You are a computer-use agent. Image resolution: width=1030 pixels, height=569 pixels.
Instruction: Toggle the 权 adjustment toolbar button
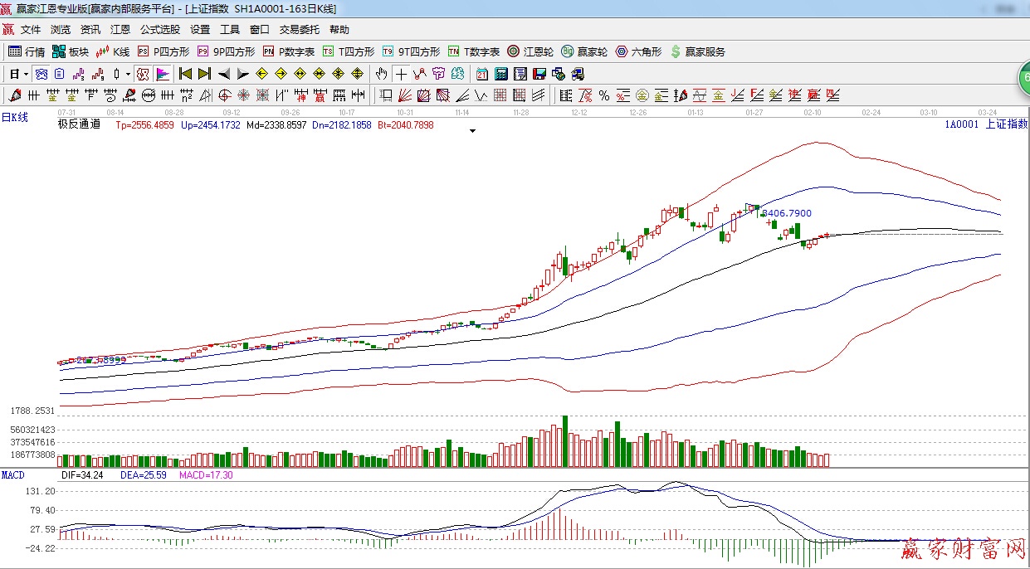coord(143,74)
